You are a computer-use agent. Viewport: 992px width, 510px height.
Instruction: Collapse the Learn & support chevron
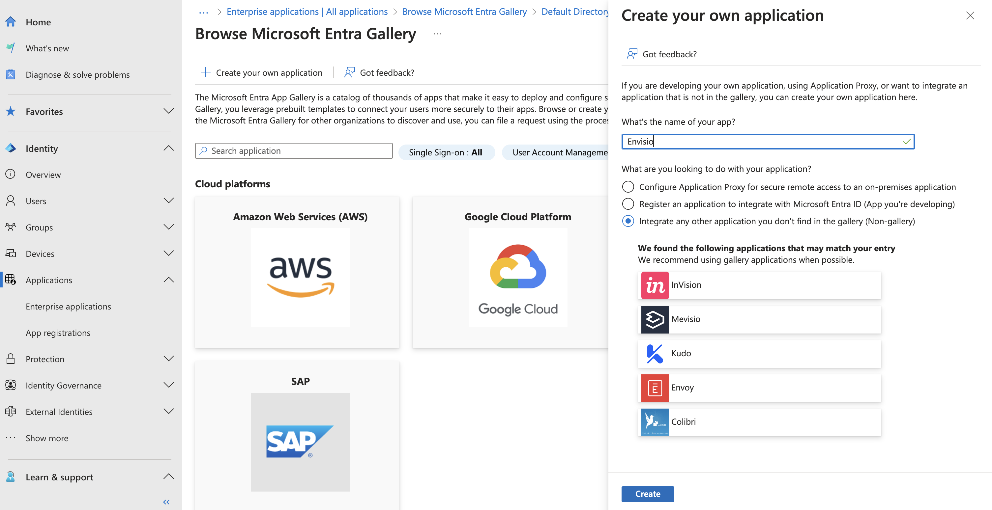click(x=169, y=477)
